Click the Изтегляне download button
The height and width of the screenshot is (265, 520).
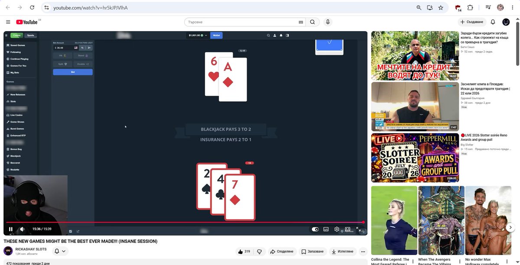pos(342,251)
